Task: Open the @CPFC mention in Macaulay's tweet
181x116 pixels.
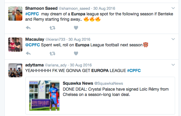Action: point(33,45)
